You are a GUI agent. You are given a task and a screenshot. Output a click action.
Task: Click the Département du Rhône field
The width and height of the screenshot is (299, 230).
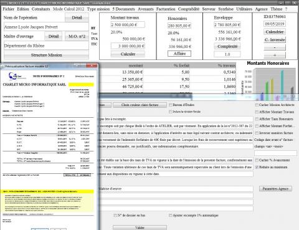(x=46, y=46)
